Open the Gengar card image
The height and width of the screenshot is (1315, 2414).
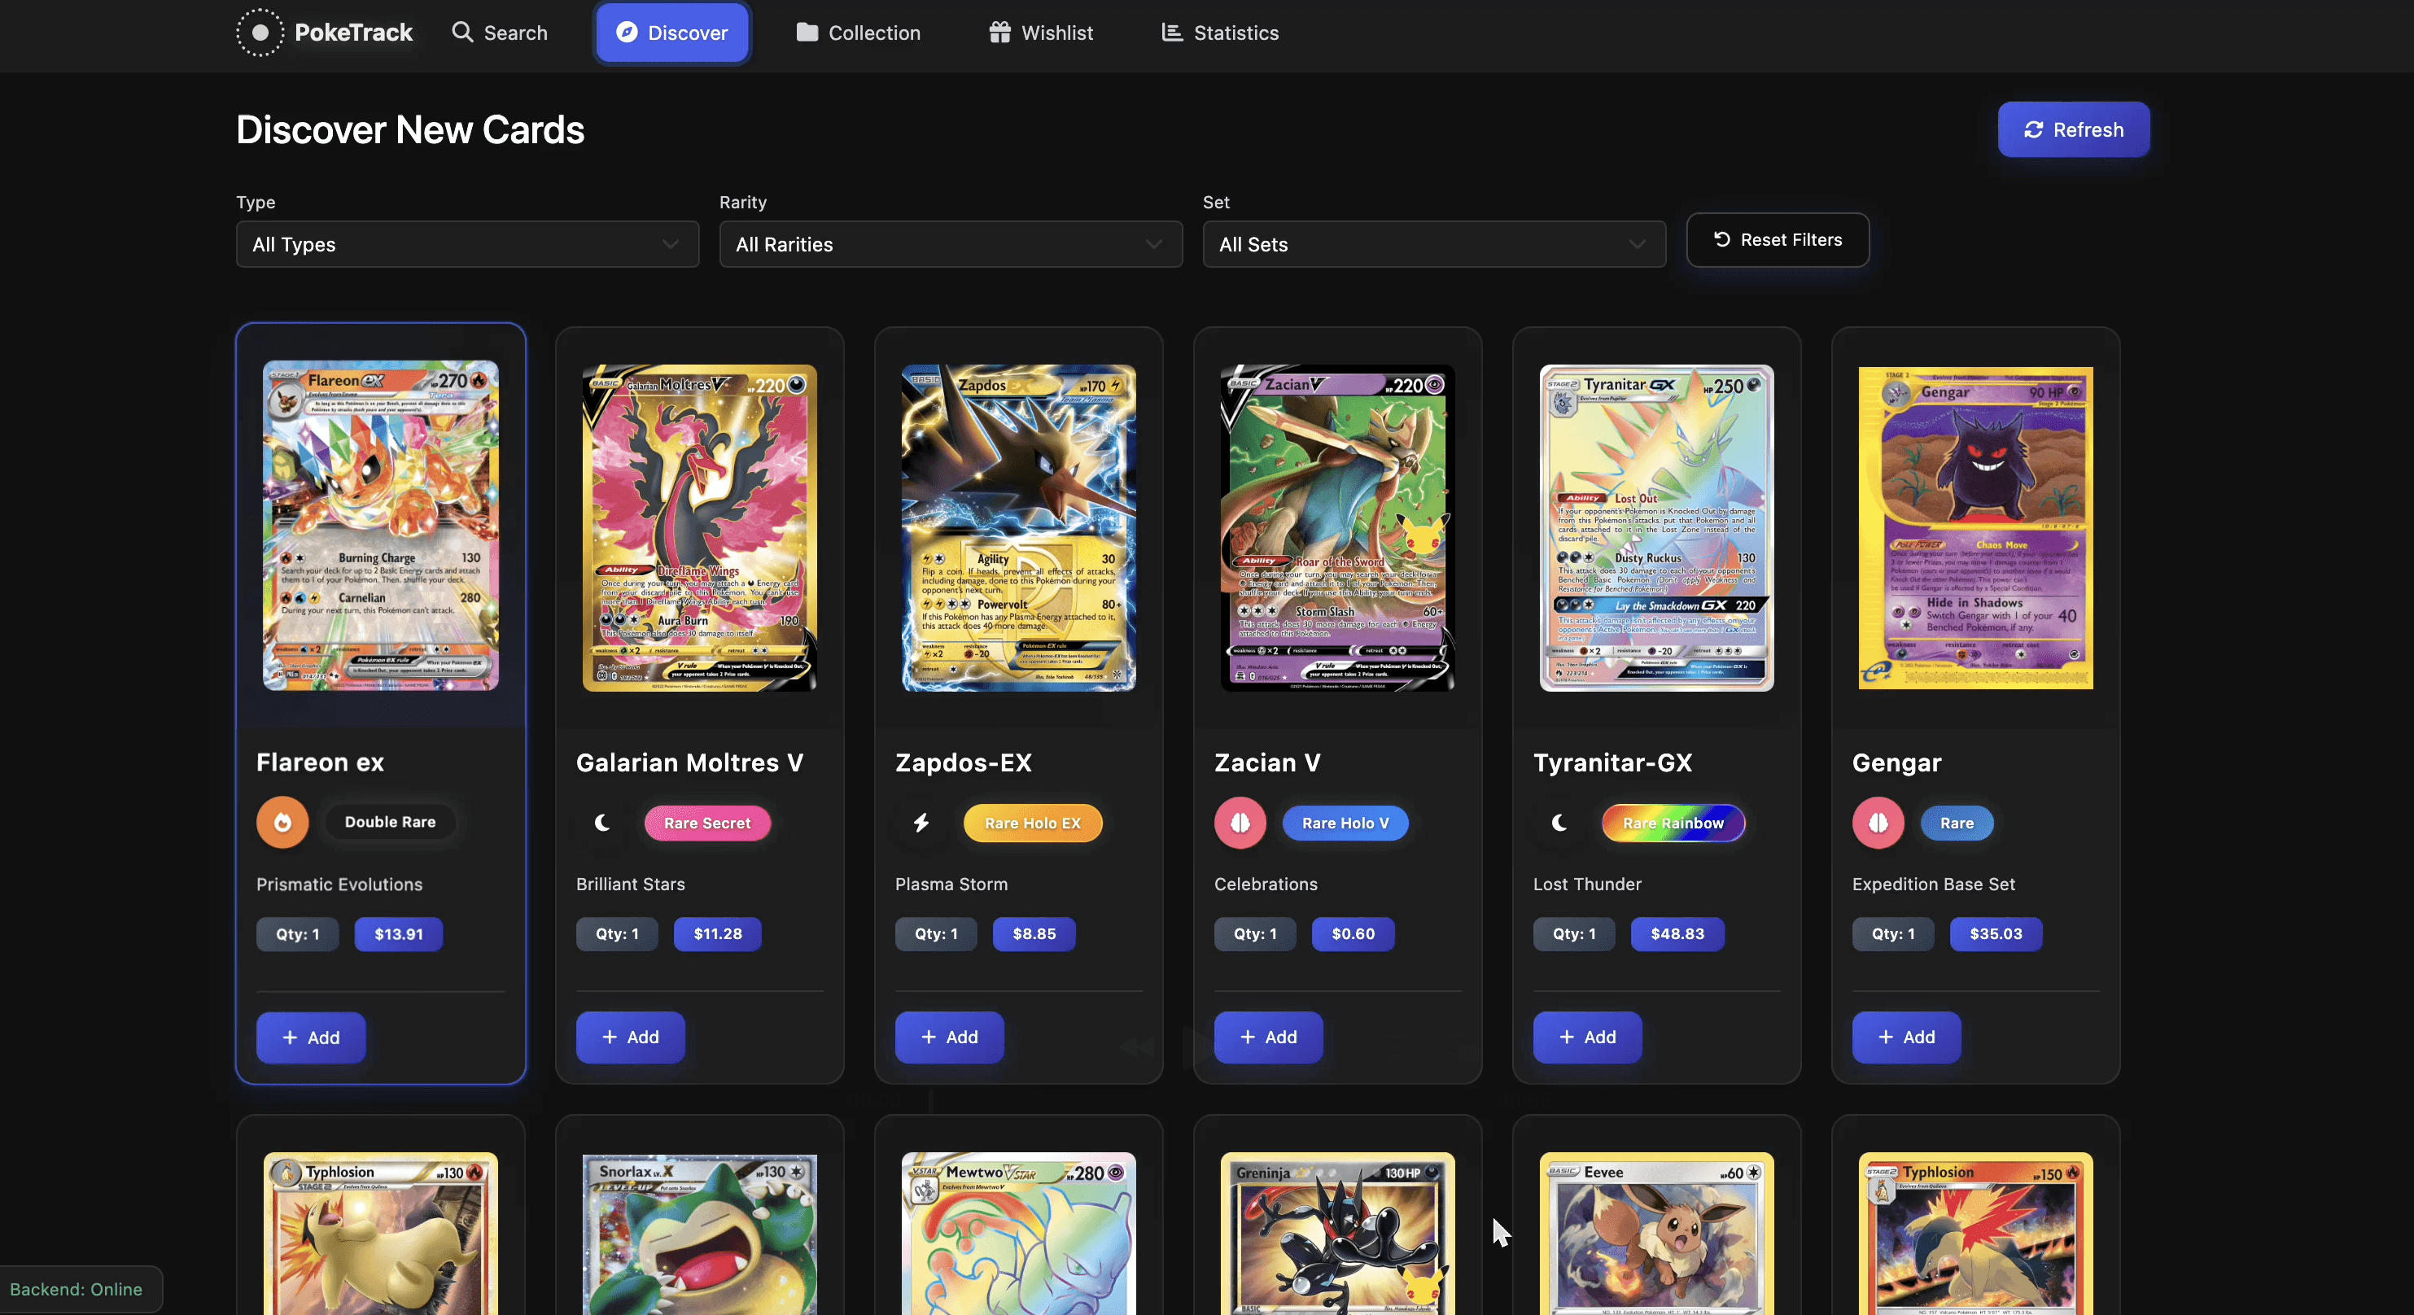(x=1975, y=528)
